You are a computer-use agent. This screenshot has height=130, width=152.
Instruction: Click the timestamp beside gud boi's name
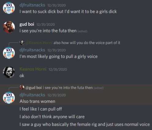(x=46, y=24)
